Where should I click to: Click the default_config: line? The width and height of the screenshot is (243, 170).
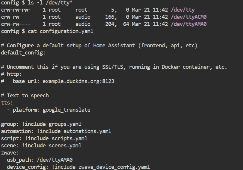tap(23, 53)
